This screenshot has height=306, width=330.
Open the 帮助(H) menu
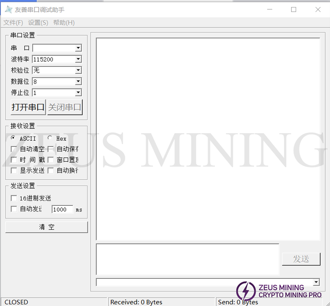coord(64,22)
